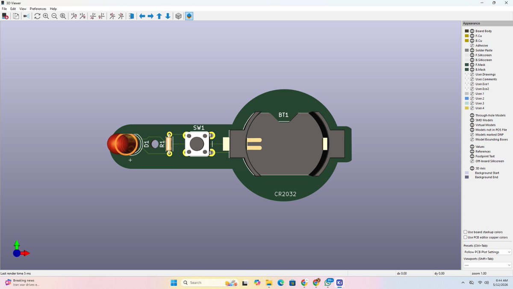Toggle F.Mask visibility eye
Screen dimensions: 513x289
pyautogui.click(x=472, y=65)
